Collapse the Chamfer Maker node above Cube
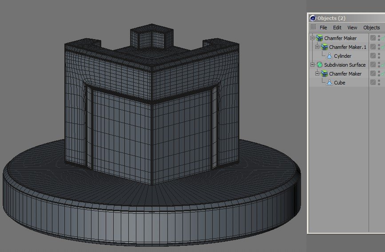The width and height of the screenshot is (385, 252). click(317, 73)
